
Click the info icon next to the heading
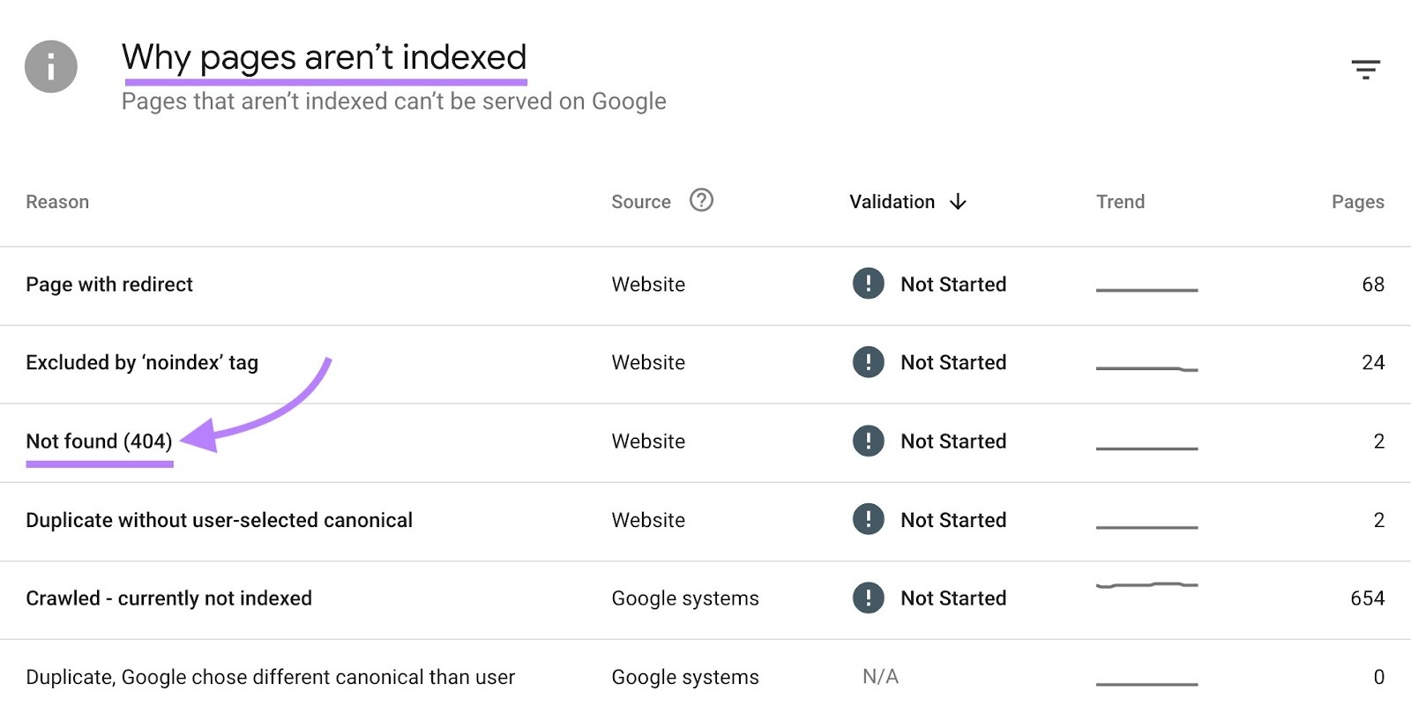tap(50, 67)
